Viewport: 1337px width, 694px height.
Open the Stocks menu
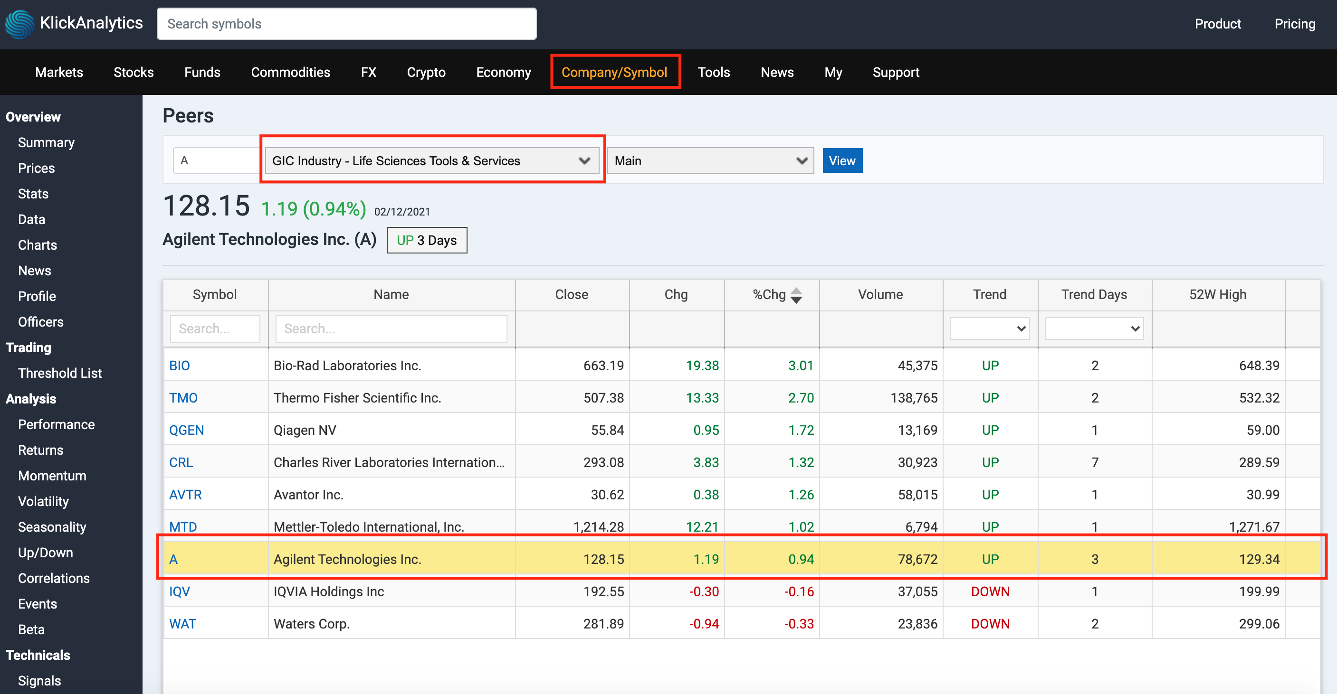(x=134, y=72)
